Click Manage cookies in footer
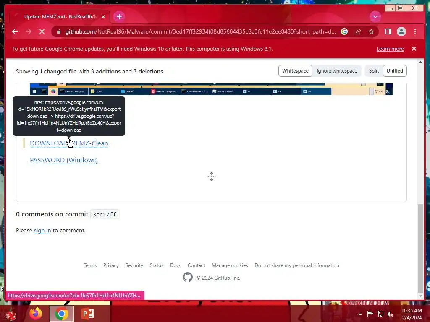 tap(230, 265)
